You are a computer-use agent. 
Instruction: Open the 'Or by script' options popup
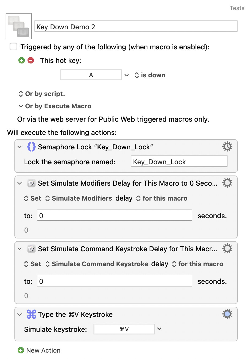coord(42,94)
